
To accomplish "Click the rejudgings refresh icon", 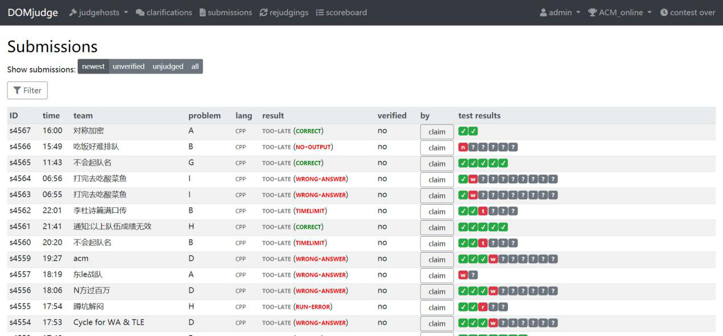I will pos(263,13).
